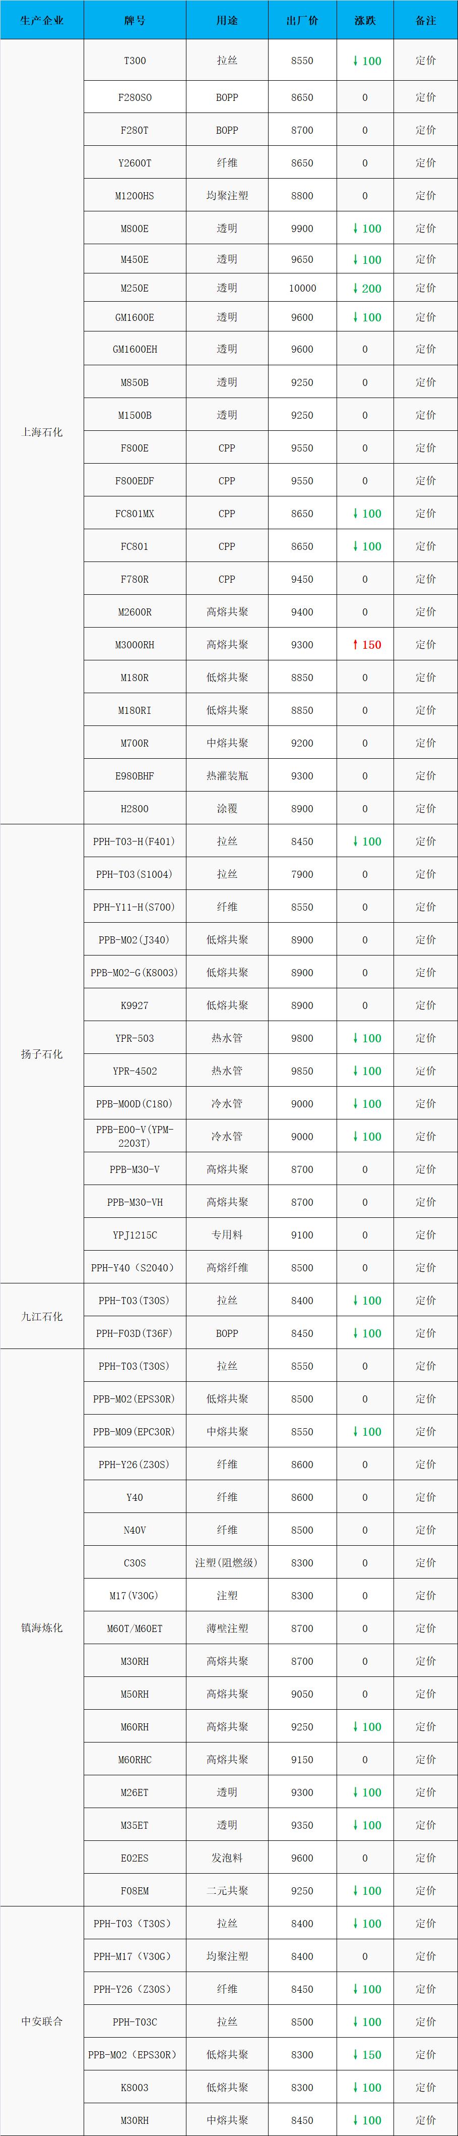Click the red up arrow for M3000RH

pyautogui.click(x=355, y=644)
